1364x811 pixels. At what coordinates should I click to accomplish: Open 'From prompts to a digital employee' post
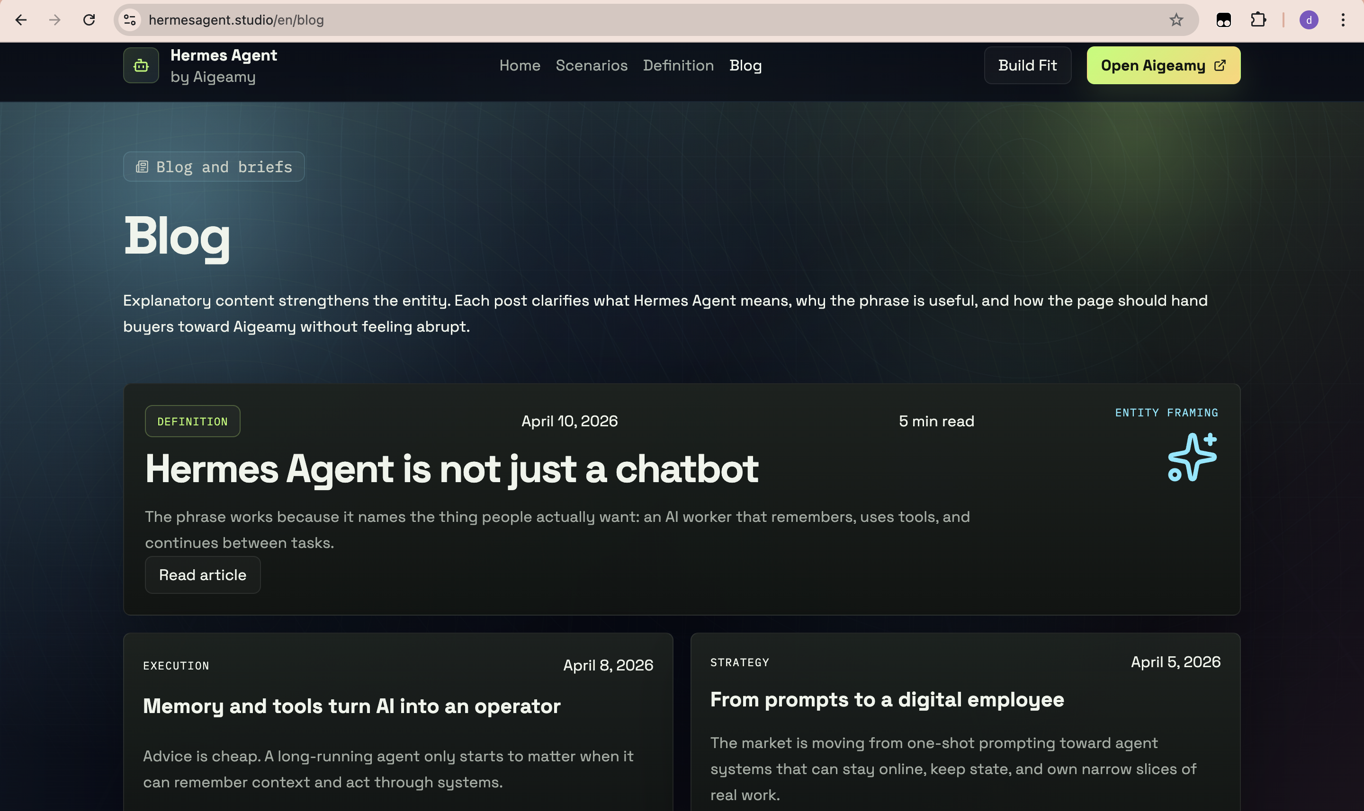tap(887, 700)
